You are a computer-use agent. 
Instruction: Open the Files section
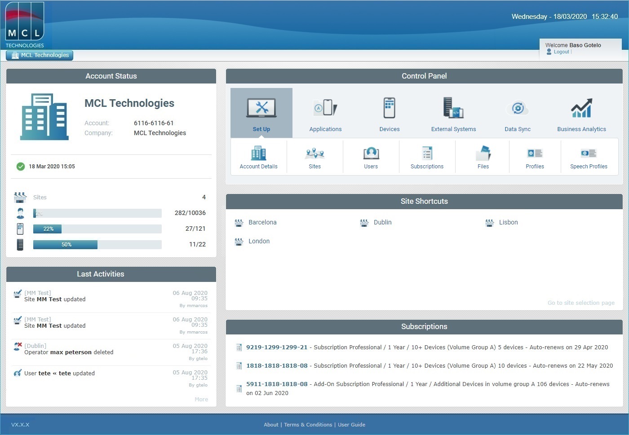click(483, 157)
